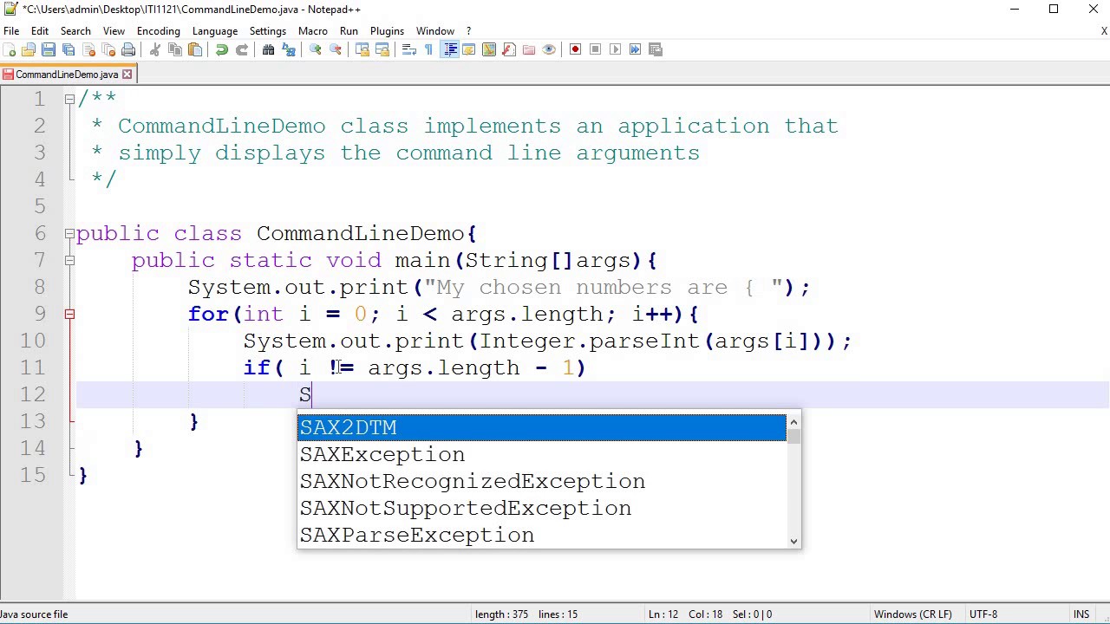Image resolution: width=1110 pixels, height=624 pixels.
Task: Choose SAX2DTM from autocomplete list
Action: pos(542,427)
